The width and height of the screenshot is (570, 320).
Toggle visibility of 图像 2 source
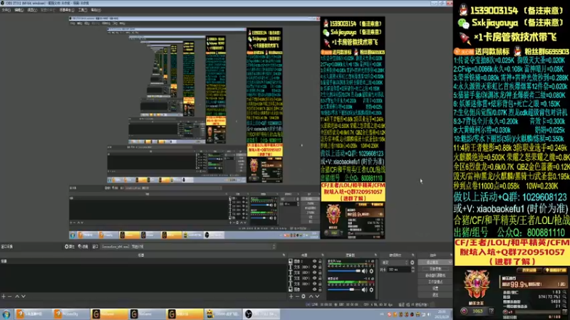click(314, 261)
